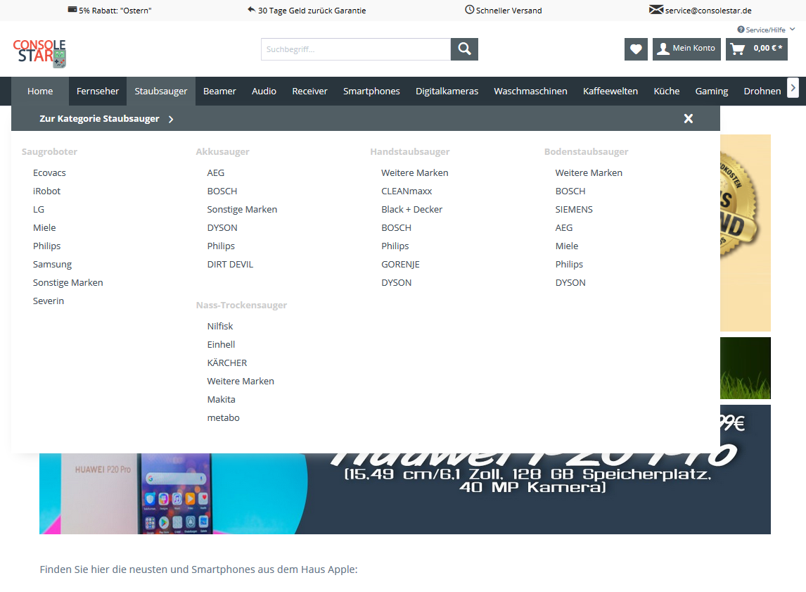
Task: Click into the Suchbegriff search field
Action: pos(356,49)
